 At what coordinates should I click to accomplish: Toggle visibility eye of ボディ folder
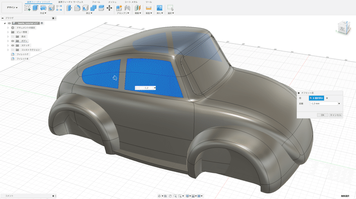tap(13, 41)
